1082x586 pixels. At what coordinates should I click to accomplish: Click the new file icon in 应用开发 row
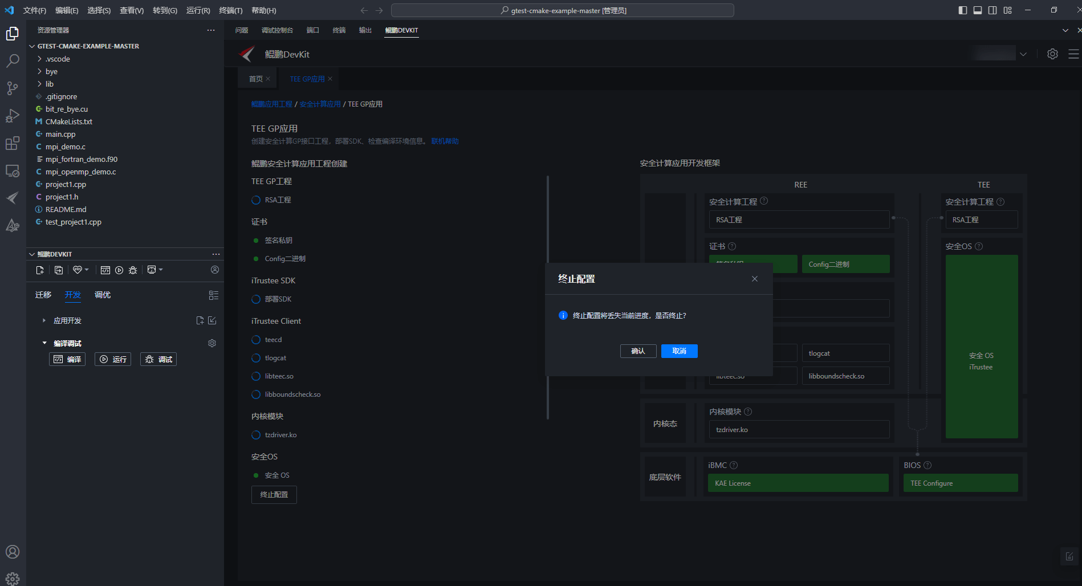(200, 320)
